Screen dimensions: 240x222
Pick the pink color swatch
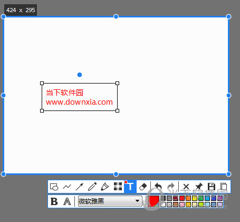click(x=182, y=205)
